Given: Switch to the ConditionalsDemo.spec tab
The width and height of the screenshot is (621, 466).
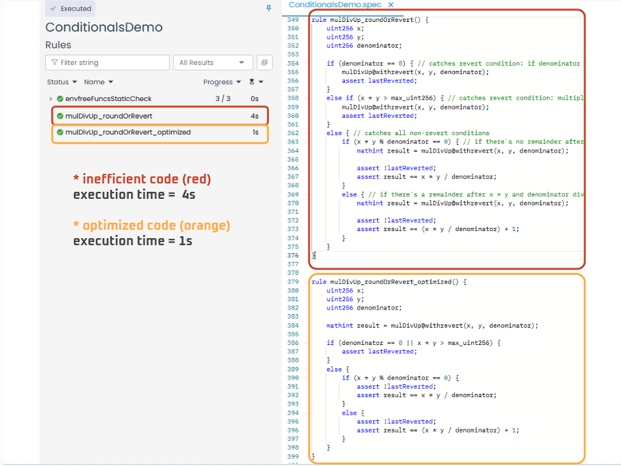Looking at the screenshot, I should coord(336,5).
